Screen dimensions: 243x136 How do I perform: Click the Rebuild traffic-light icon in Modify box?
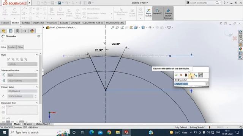tap(186, 75)
